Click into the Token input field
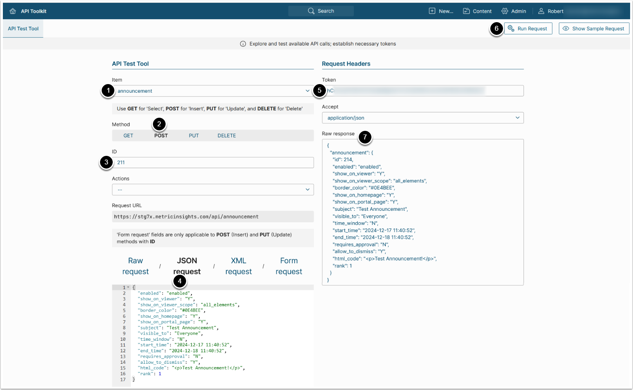 point(422,91)
